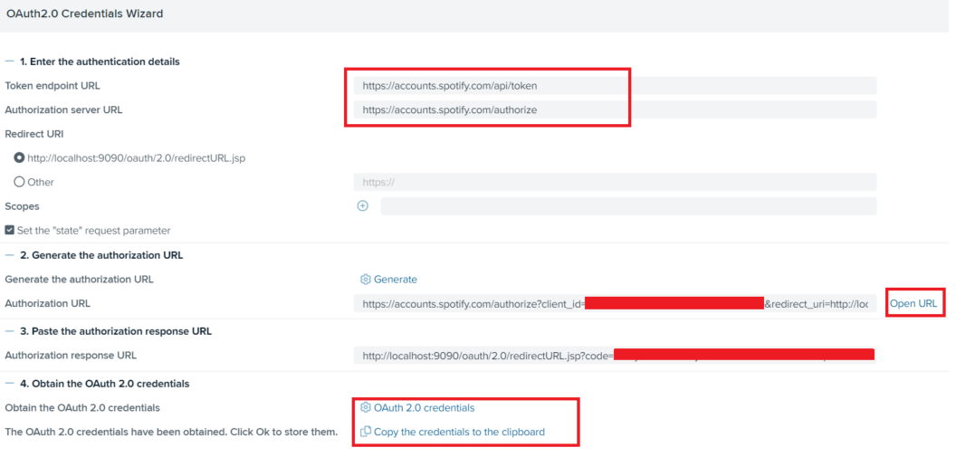Collapse section 1 Enter the authentication details

point(10,62)
